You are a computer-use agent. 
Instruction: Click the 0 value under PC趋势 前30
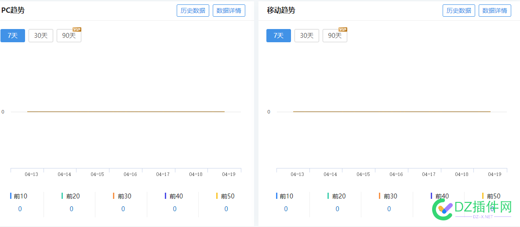click(x=123, y=209)
